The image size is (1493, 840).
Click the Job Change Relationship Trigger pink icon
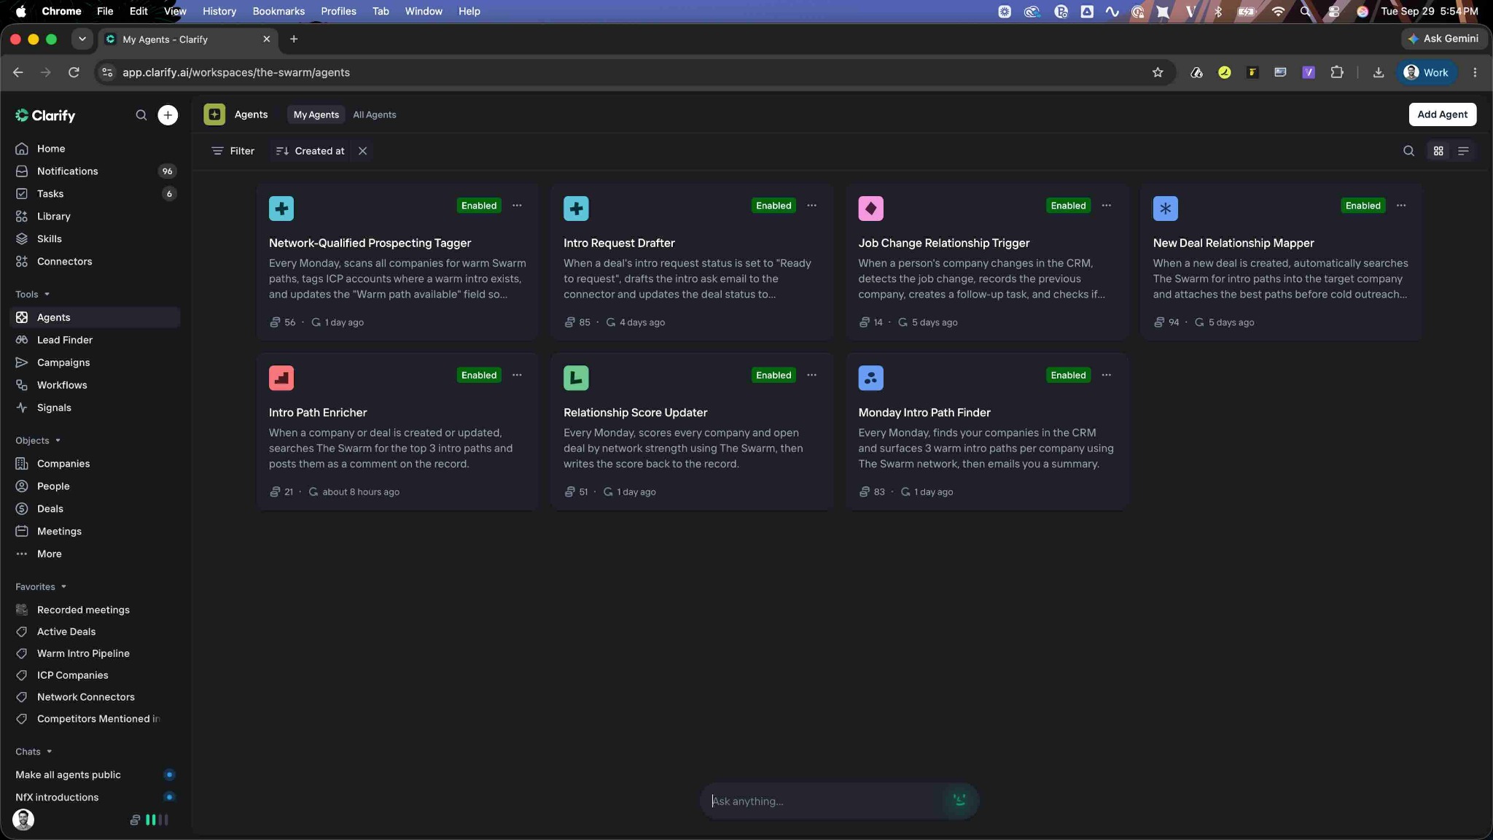click(870, 209)
